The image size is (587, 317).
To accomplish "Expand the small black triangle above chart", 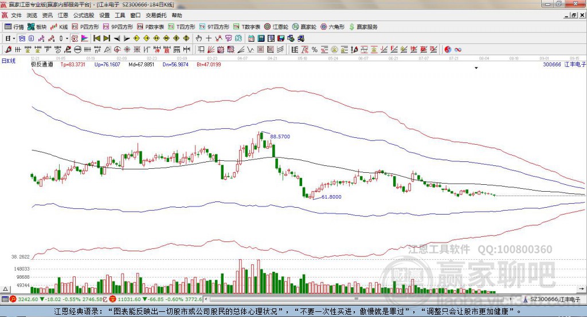I will [476, 68].
